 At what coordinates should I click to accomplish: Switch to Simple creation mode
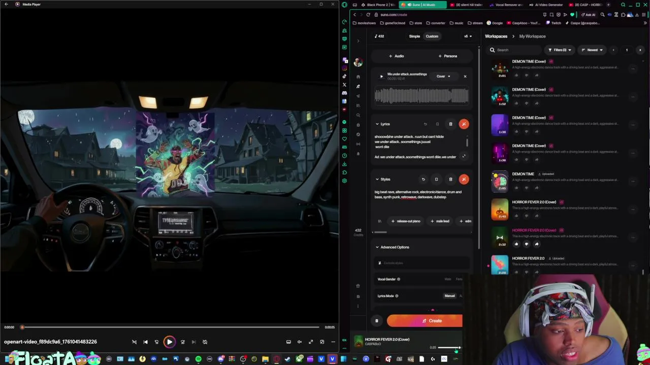coord(414,36)
